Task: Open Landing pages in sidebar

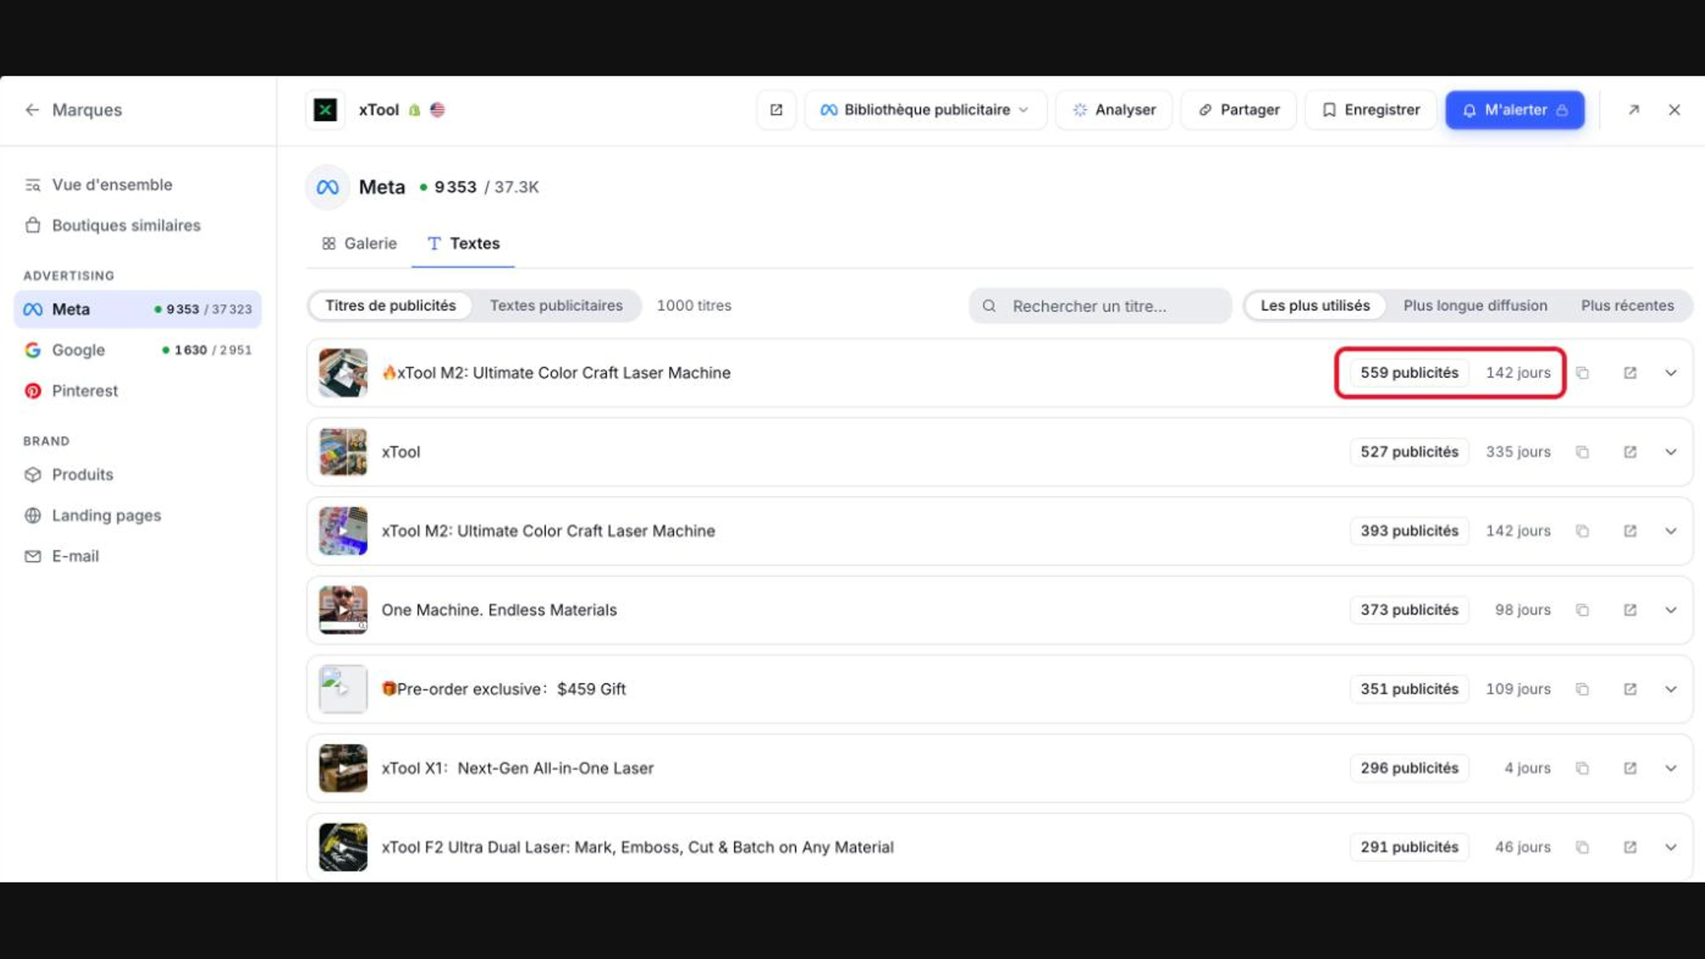Action: [93, 516]
